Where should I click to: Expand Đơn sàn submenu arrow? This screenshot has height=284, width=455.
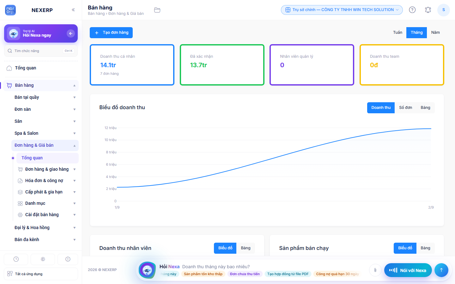point(75,109)
